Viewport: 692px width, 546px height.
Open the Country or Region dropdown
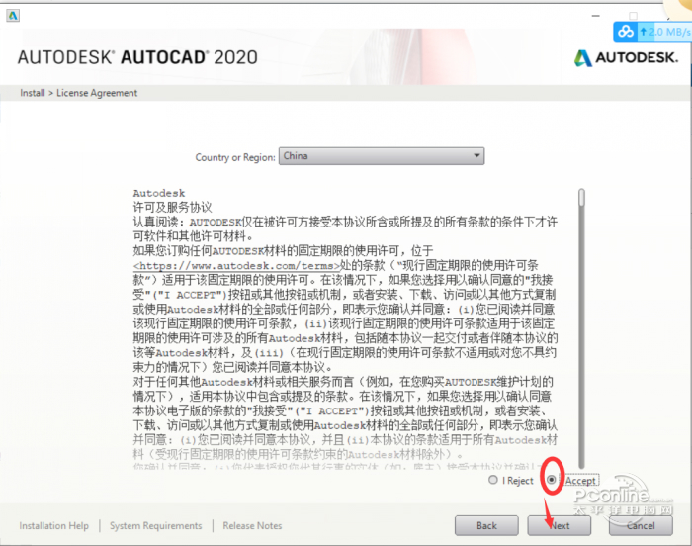382,156
